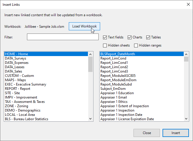The image size is (193, 141).
Task: Click the Load Workbook button
Action: 84,26
